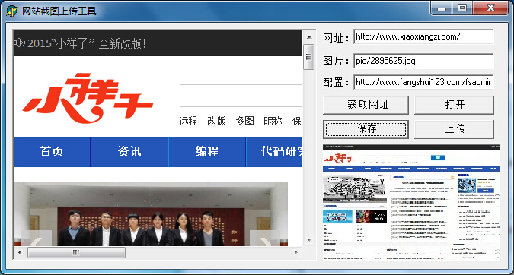Click the 小祥子 red logo

[88, 98]
